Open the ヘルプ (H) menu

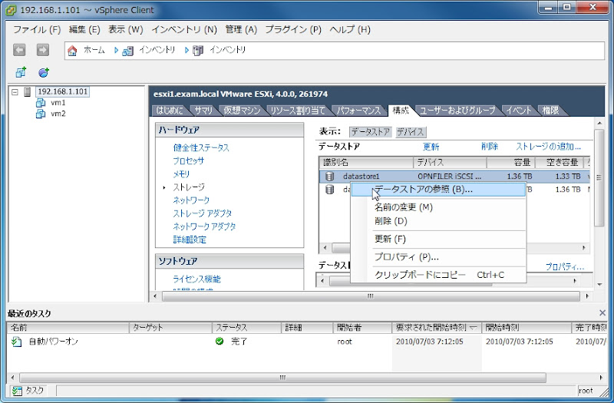coord(350,30)
